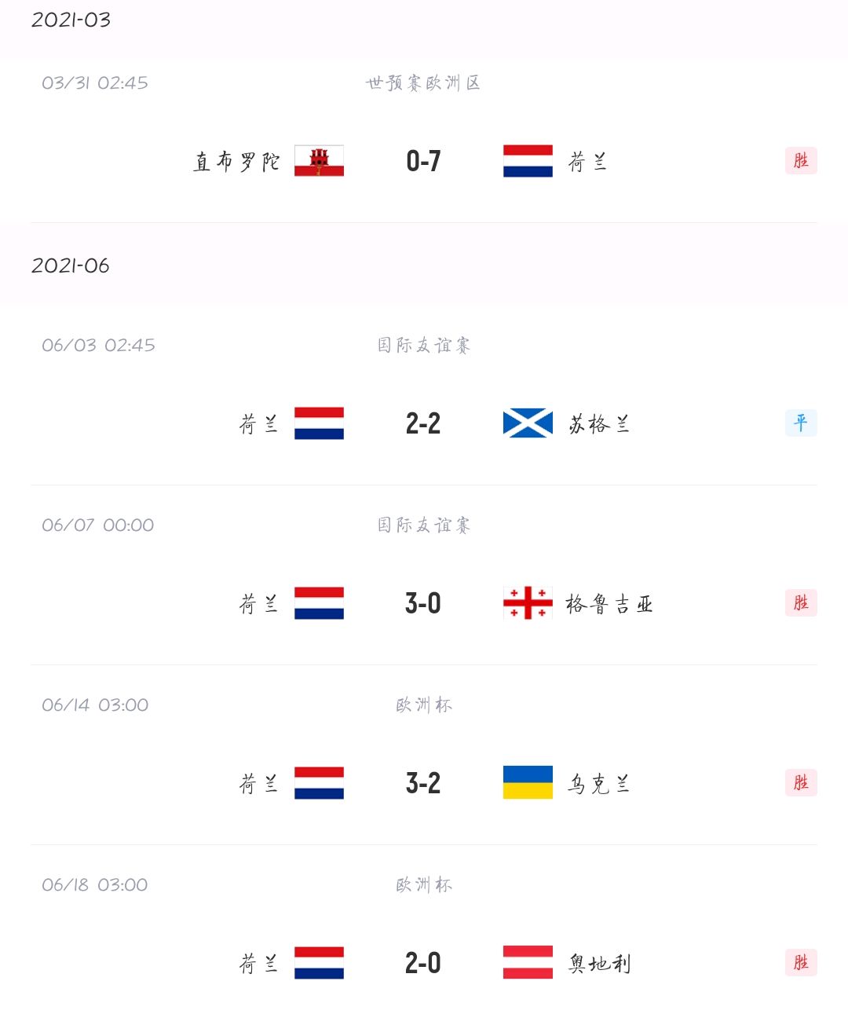Image resolution: width=848 pixels, height=1014 pixels.
Task: Tap the 平 draw badge
Action: pyautogui.click(x=801, y=423)
